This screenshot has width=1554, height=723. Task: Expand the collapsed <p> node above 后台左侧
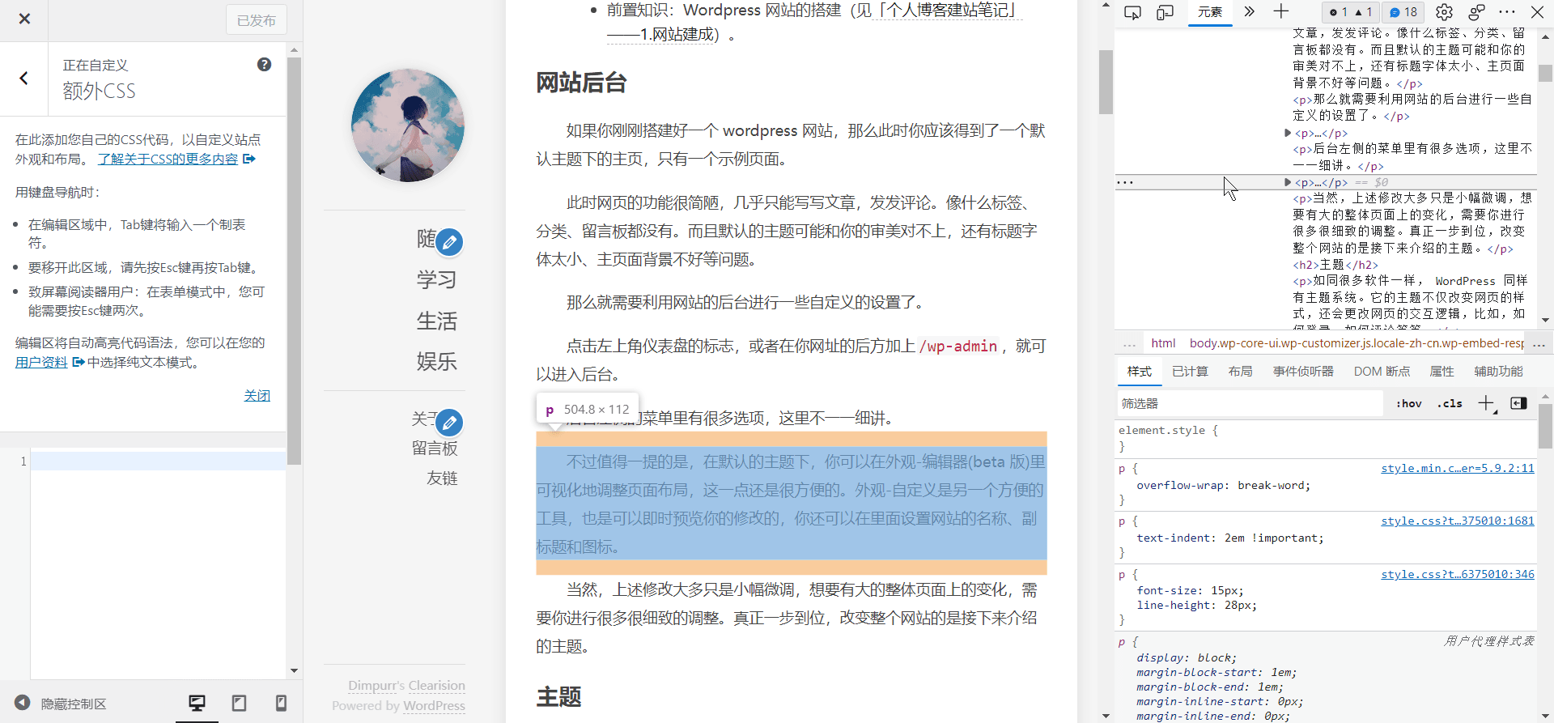(1288, 133)
